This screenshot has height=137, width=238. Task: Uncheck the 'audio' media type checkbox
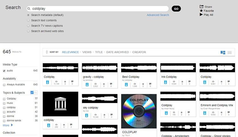[x=4, y=71]
